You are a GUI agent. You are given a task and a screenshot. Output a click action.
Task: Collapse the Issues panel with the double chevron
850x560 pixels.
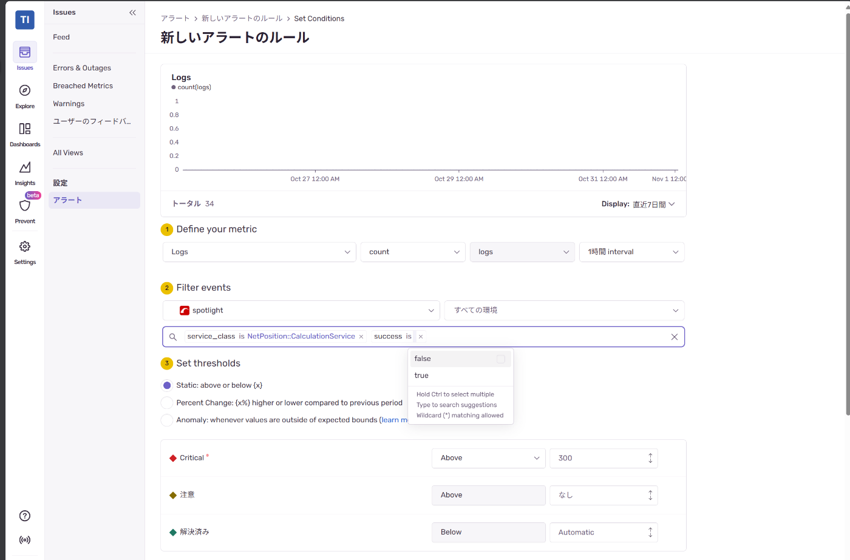tap(132, 12)
